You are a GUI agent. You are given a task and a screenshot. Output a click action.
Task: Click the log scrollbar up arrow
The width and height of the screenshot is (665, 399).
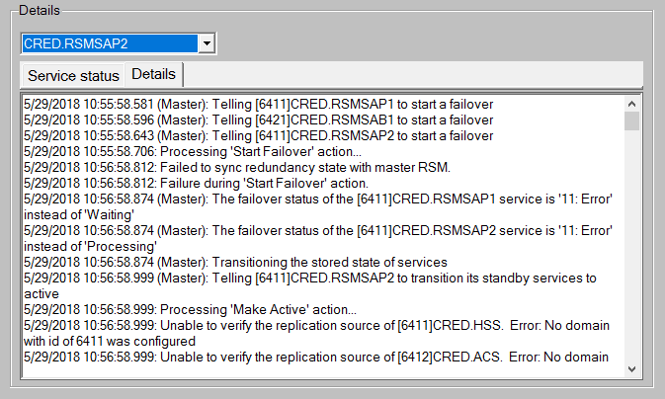(631, 104)
